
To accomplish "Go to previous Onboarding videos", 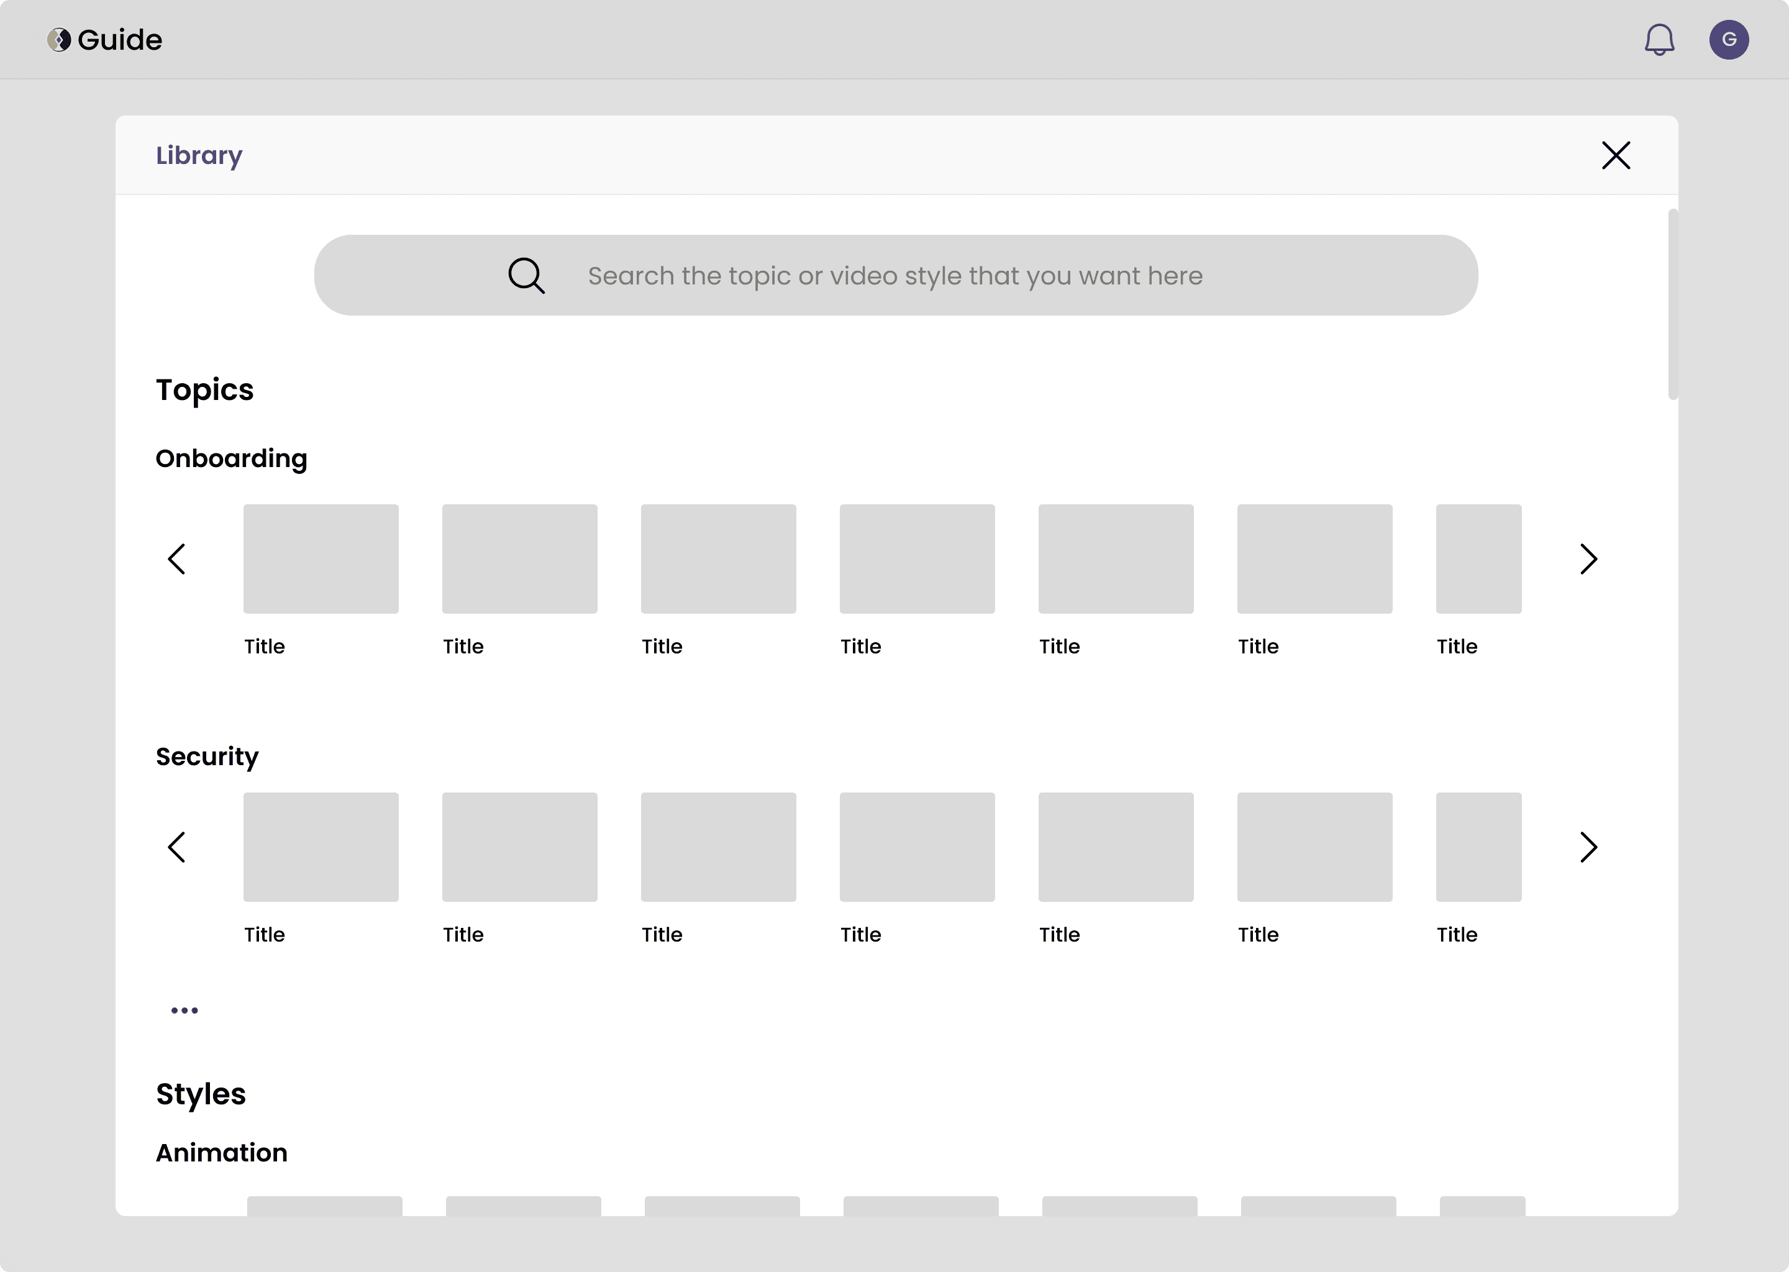I will click(x=177, y=559).
